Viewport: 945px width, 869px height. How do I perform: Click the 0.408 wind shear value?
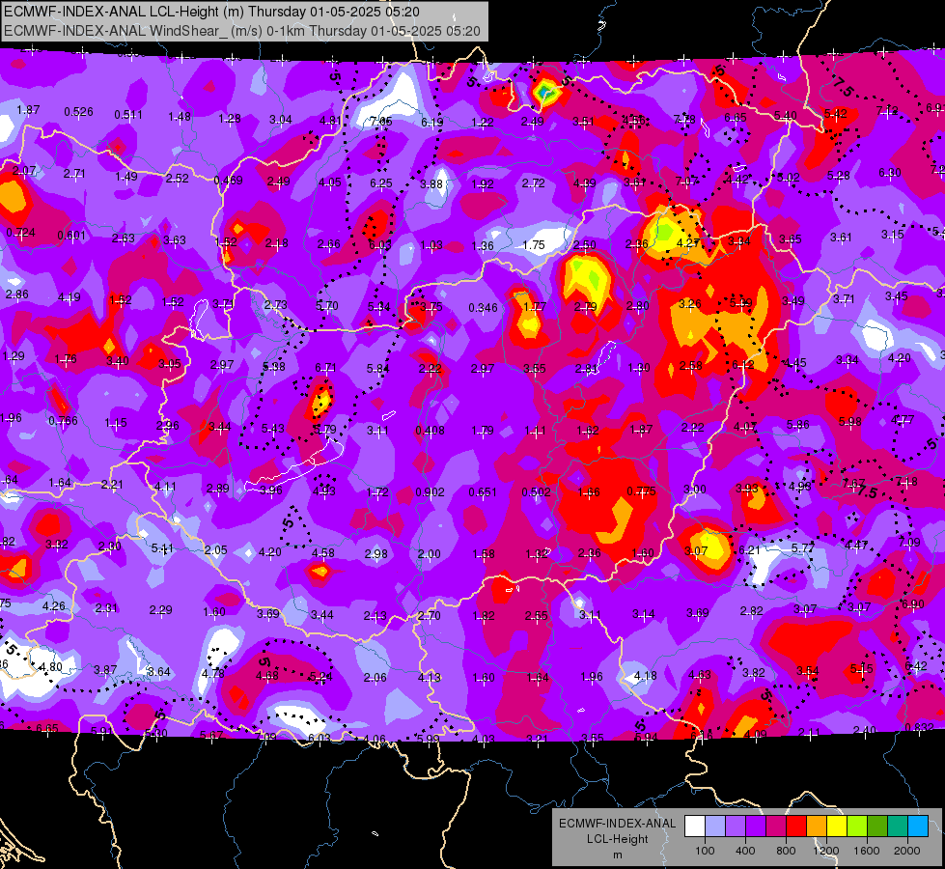click(430, 431)
